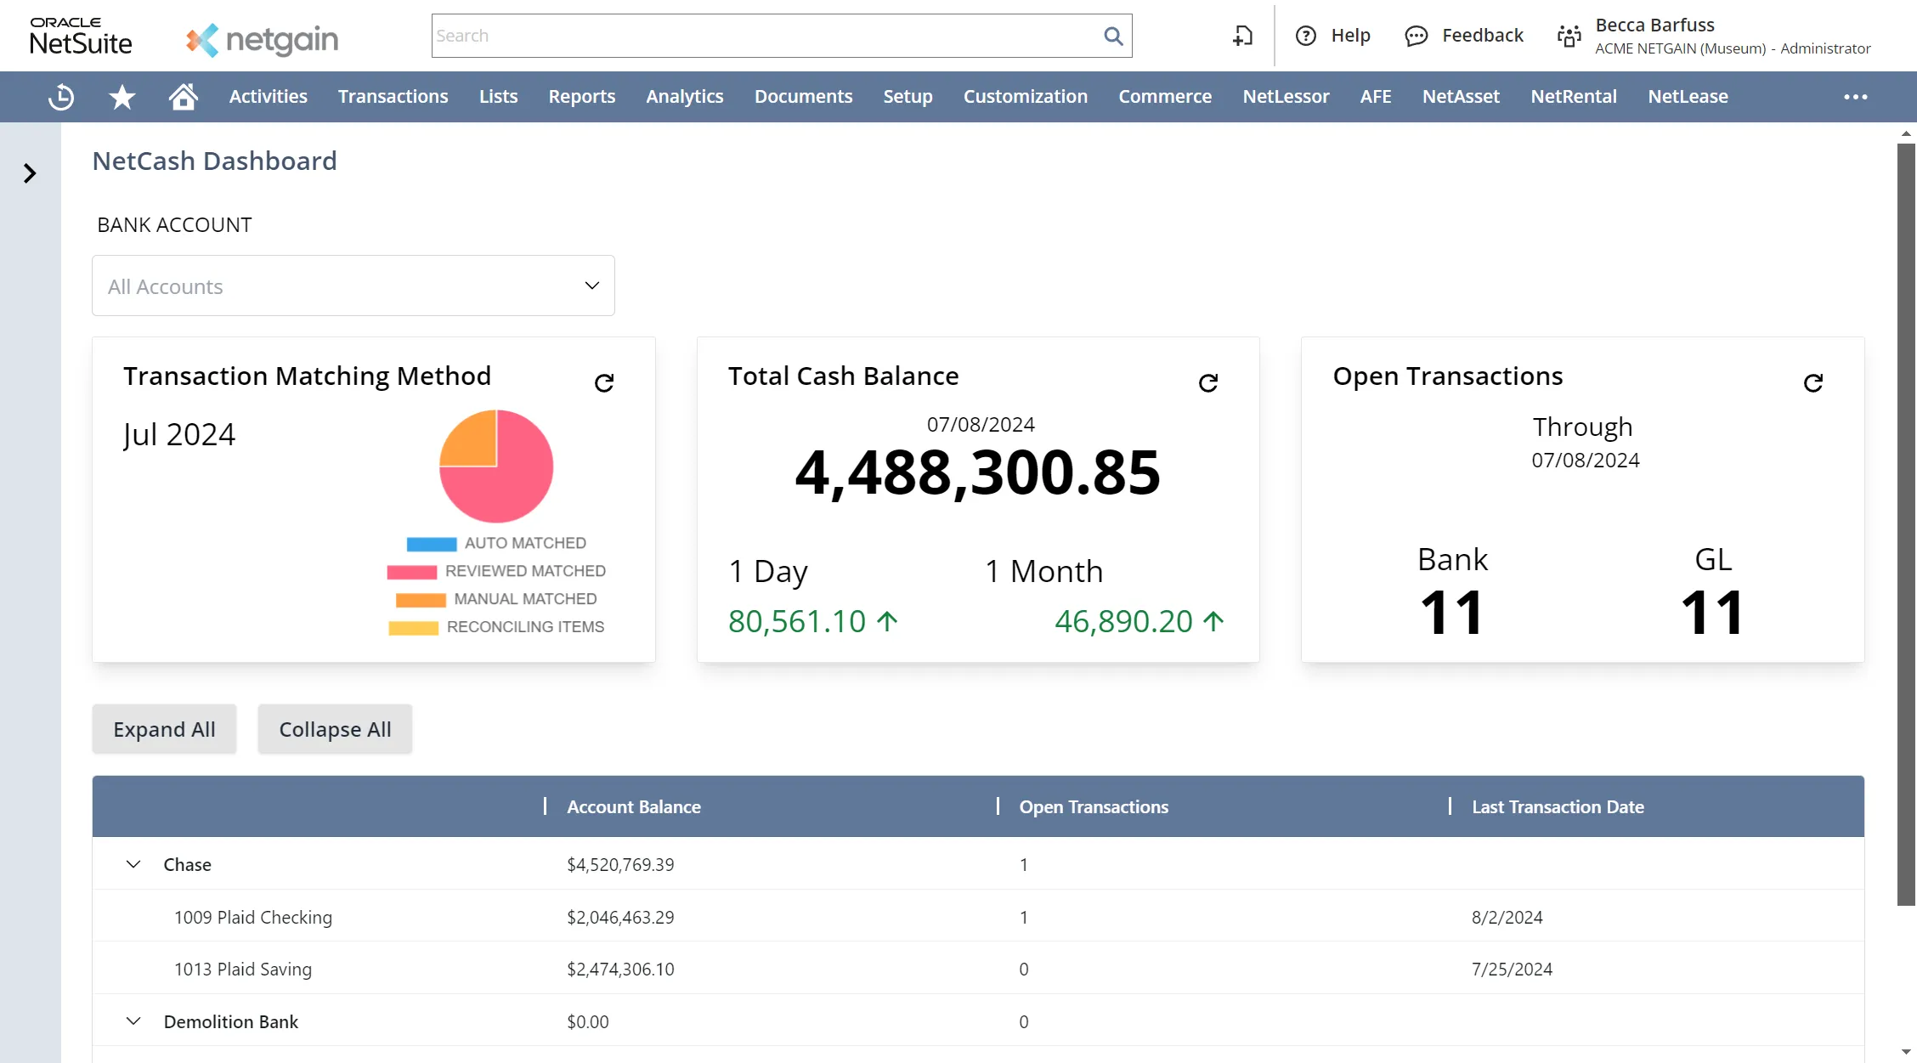Click the Expand All button
This screenshot has height=1063, width=1917.
[164, 728]
